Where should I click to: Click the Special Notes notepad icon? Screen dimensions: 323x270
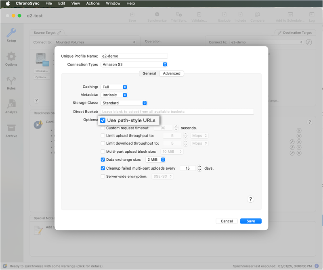[x=38, y=230]
